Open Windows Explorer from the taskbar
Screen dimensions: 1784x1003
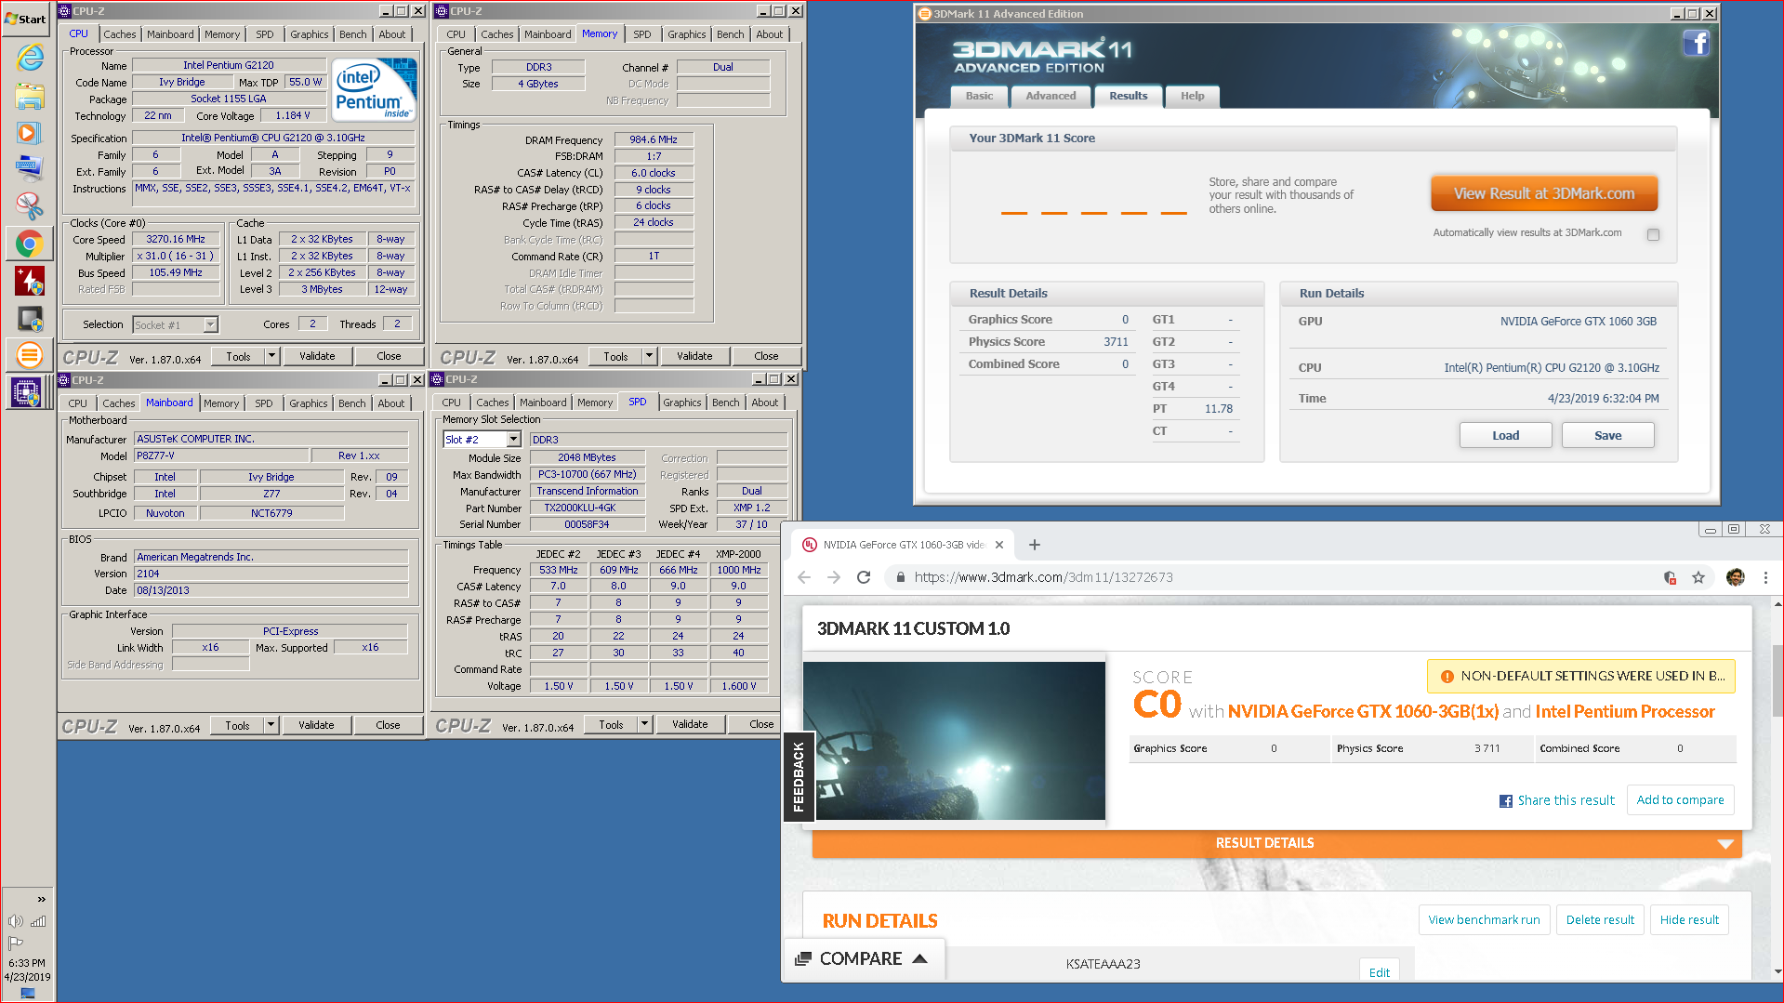click(x=30, y=97)
